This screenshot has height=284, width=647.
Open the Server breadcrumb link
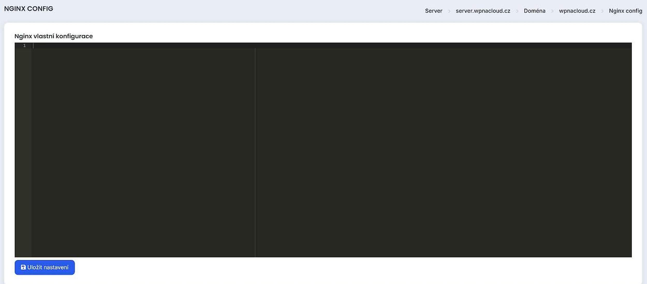[x=433, y=11]
